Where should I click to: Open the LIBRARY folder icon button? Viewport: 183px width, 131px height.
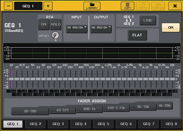click(x=92, y=6)
